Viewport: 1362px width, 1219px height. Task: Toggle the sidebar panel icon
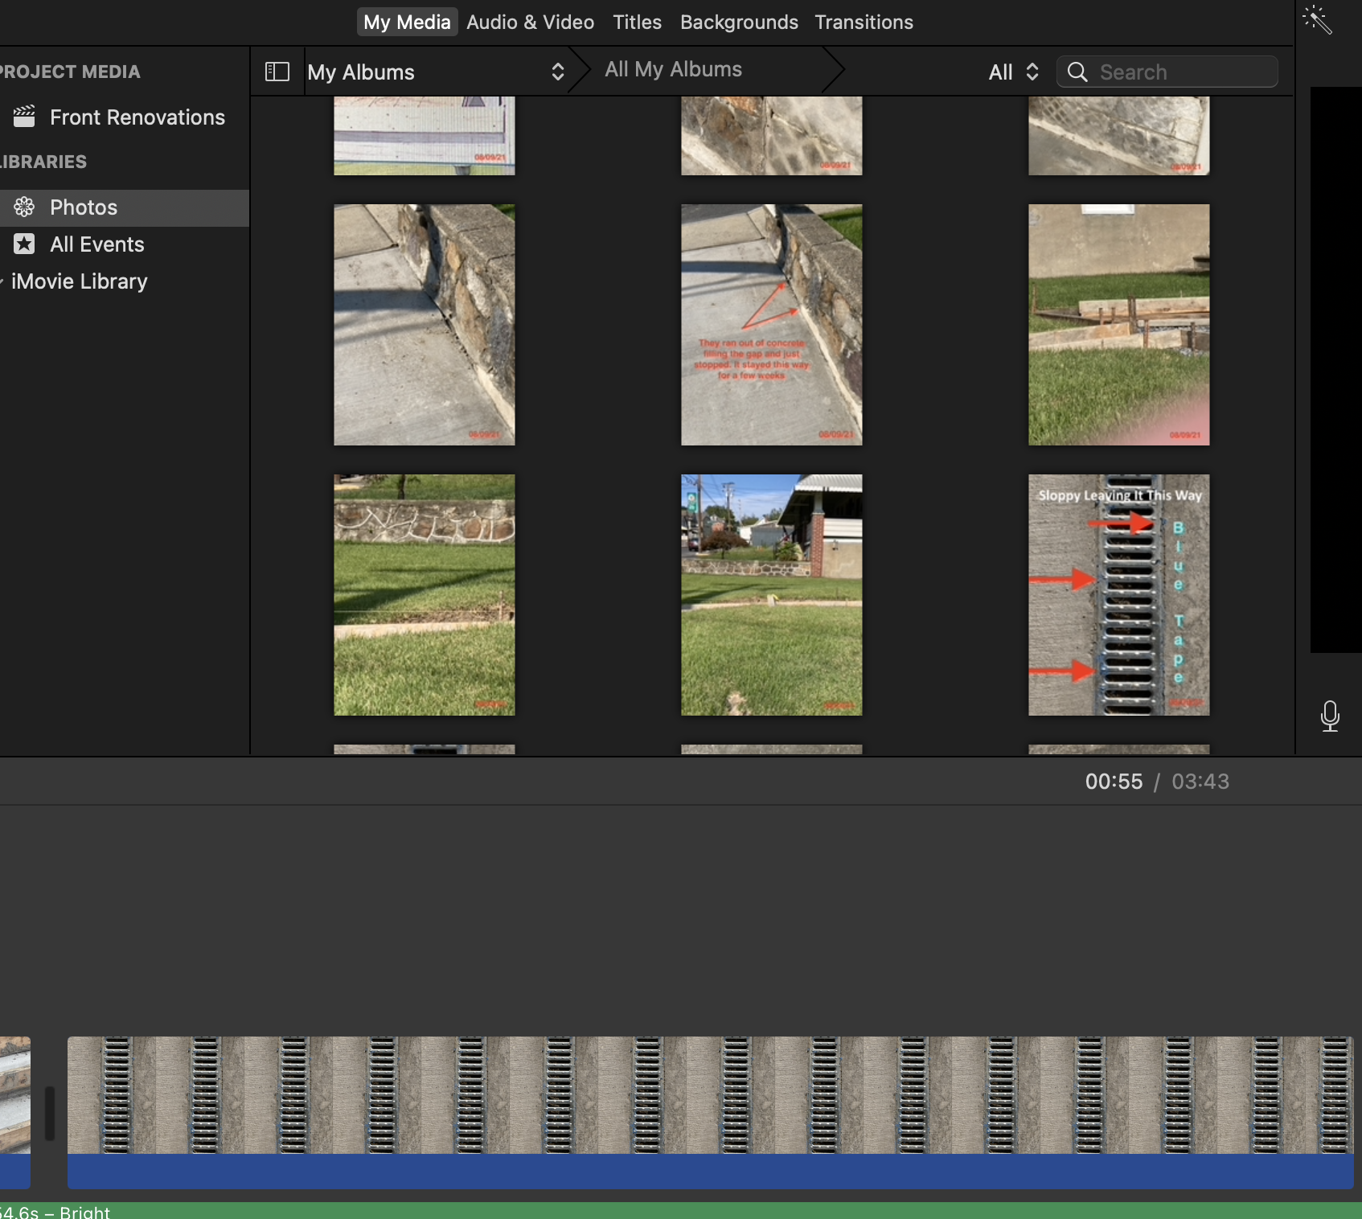(x=277, y=72)
